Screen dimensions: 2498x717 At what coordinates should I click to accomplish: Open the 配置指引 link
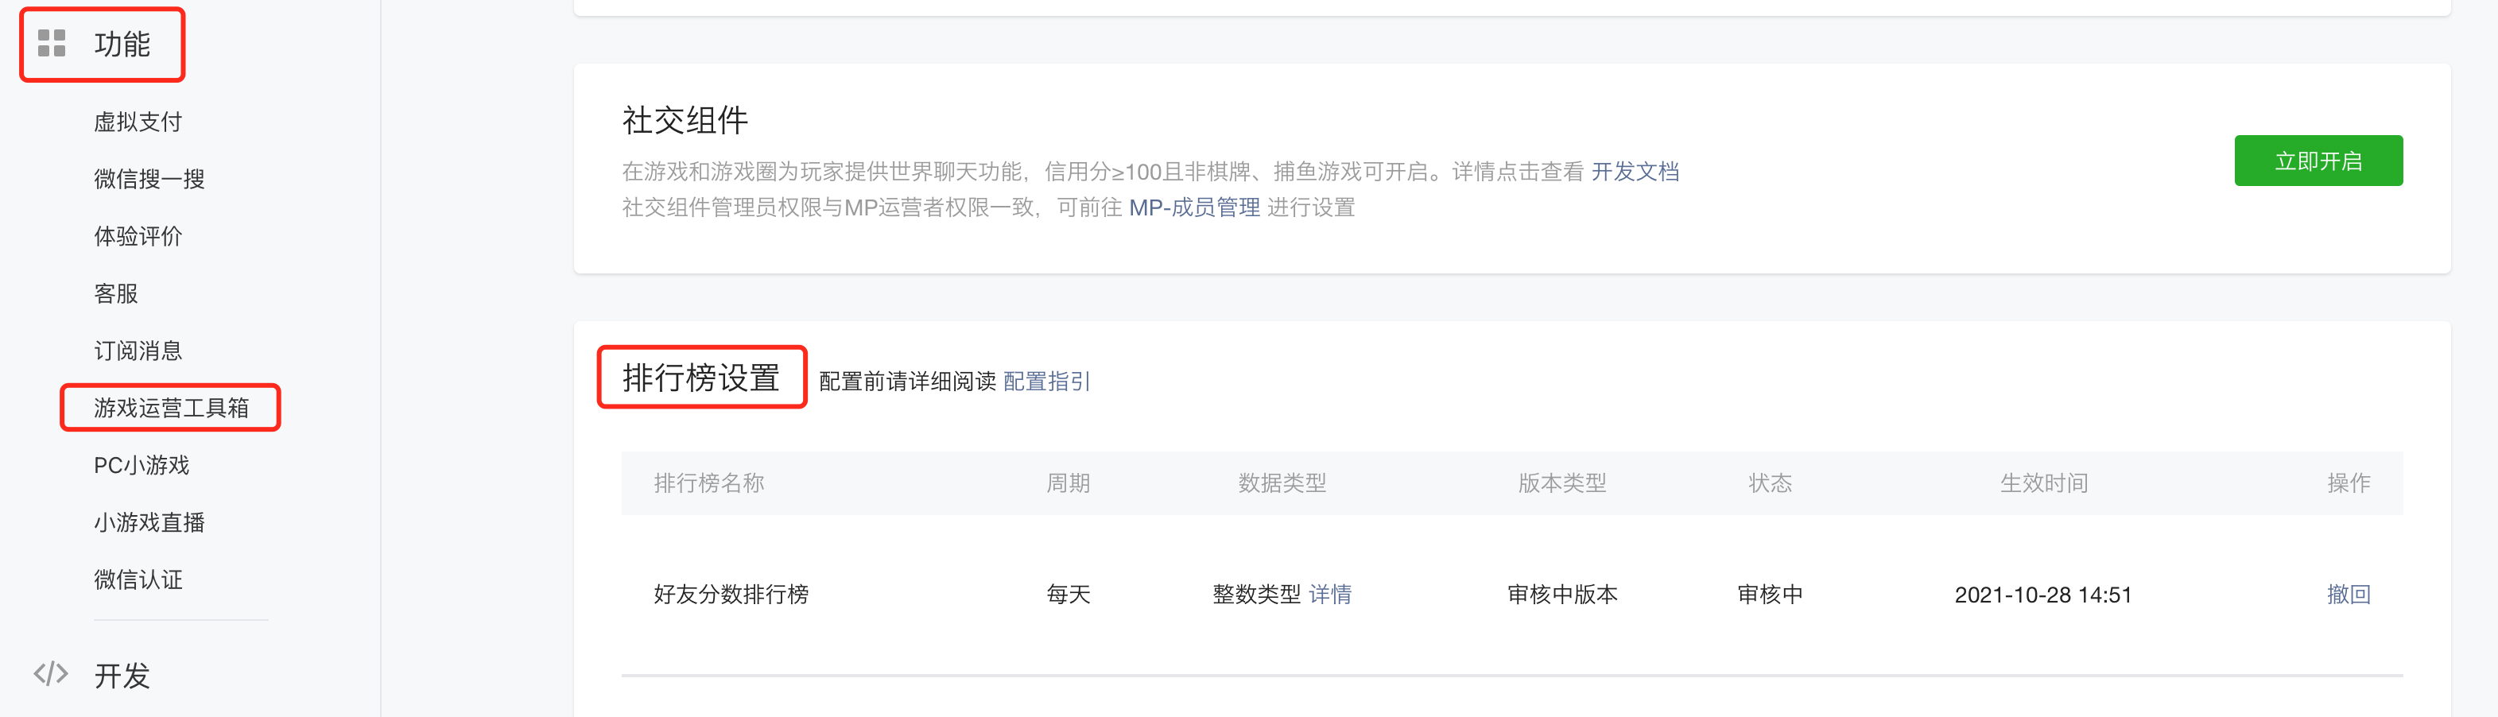[1046, 382]
